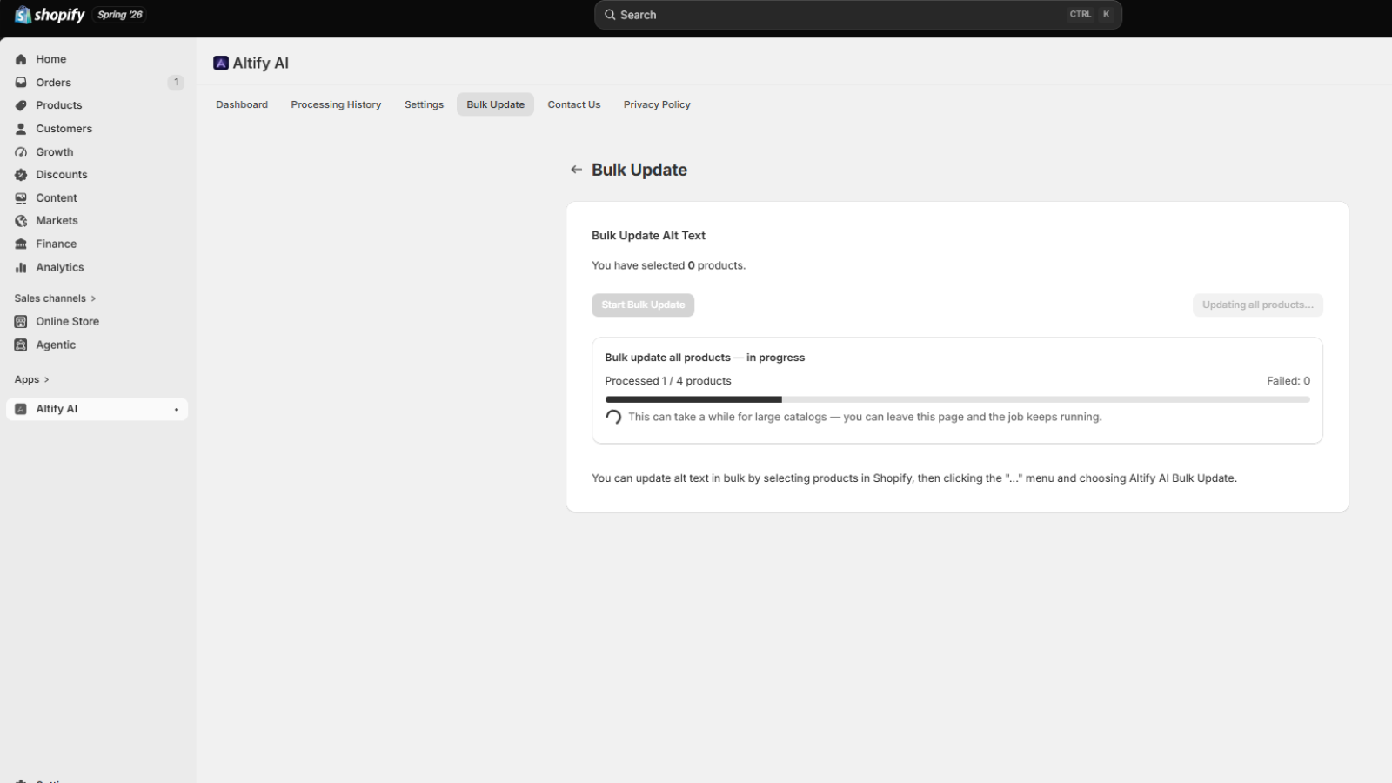Click the CTRL K shortcut hint
The height and width of the screenshot is (783, 1392).
point(1090,15)
